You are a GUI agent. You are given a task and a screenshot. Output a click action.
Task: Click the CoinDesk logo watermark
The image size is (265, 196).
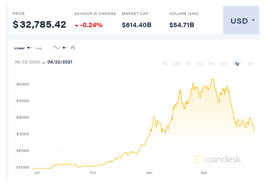click(x=218, y=159)
